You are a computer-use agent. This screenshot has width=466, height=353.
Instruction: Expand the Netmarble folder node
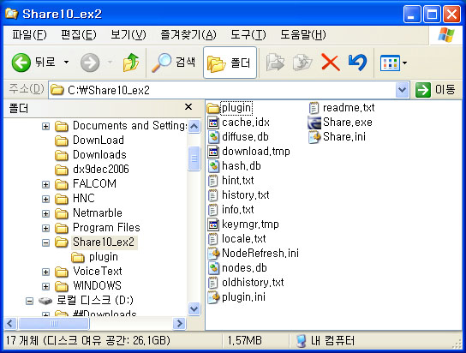click(x=45, y=213)
